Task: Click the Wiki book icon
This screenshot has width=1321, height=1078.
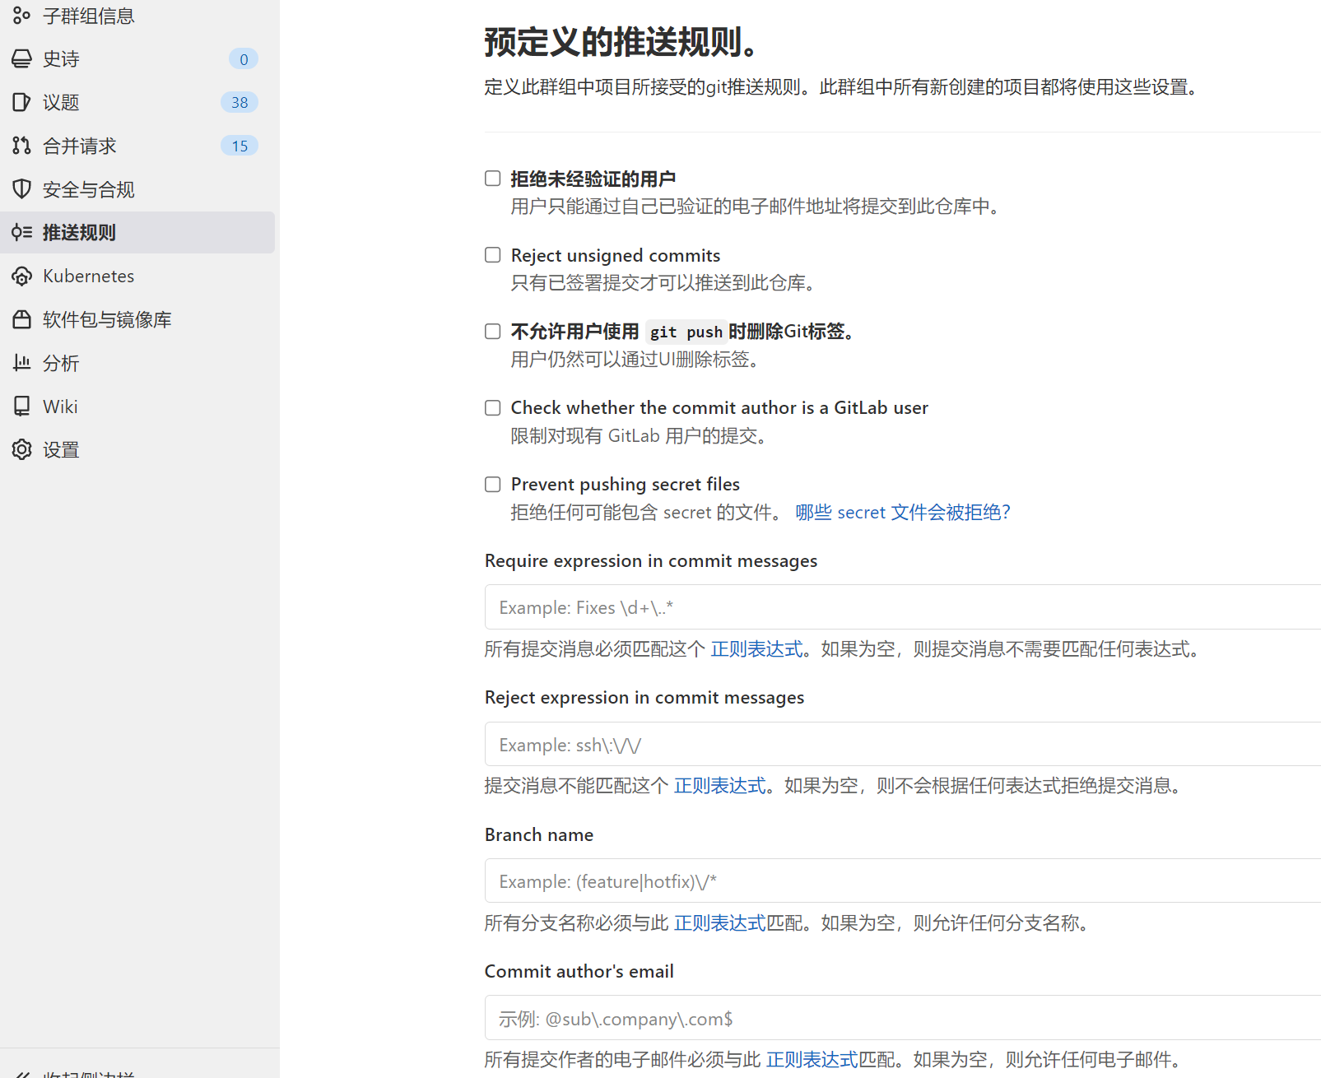Action: (21, 407)
